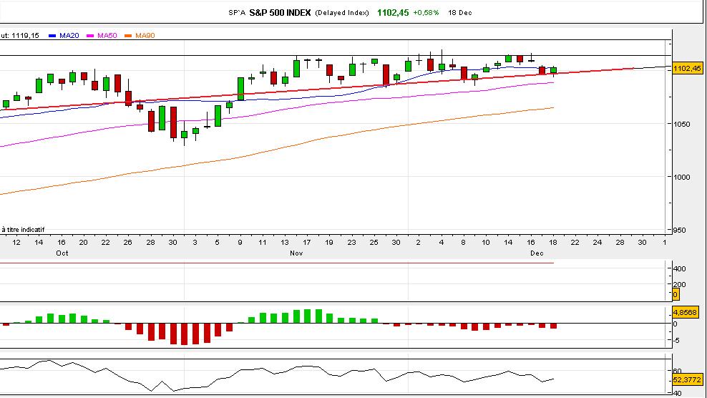Click the green 1102,45 price in header
The height and width of the screenshot is (398, 707).
(x=393, y=13)
